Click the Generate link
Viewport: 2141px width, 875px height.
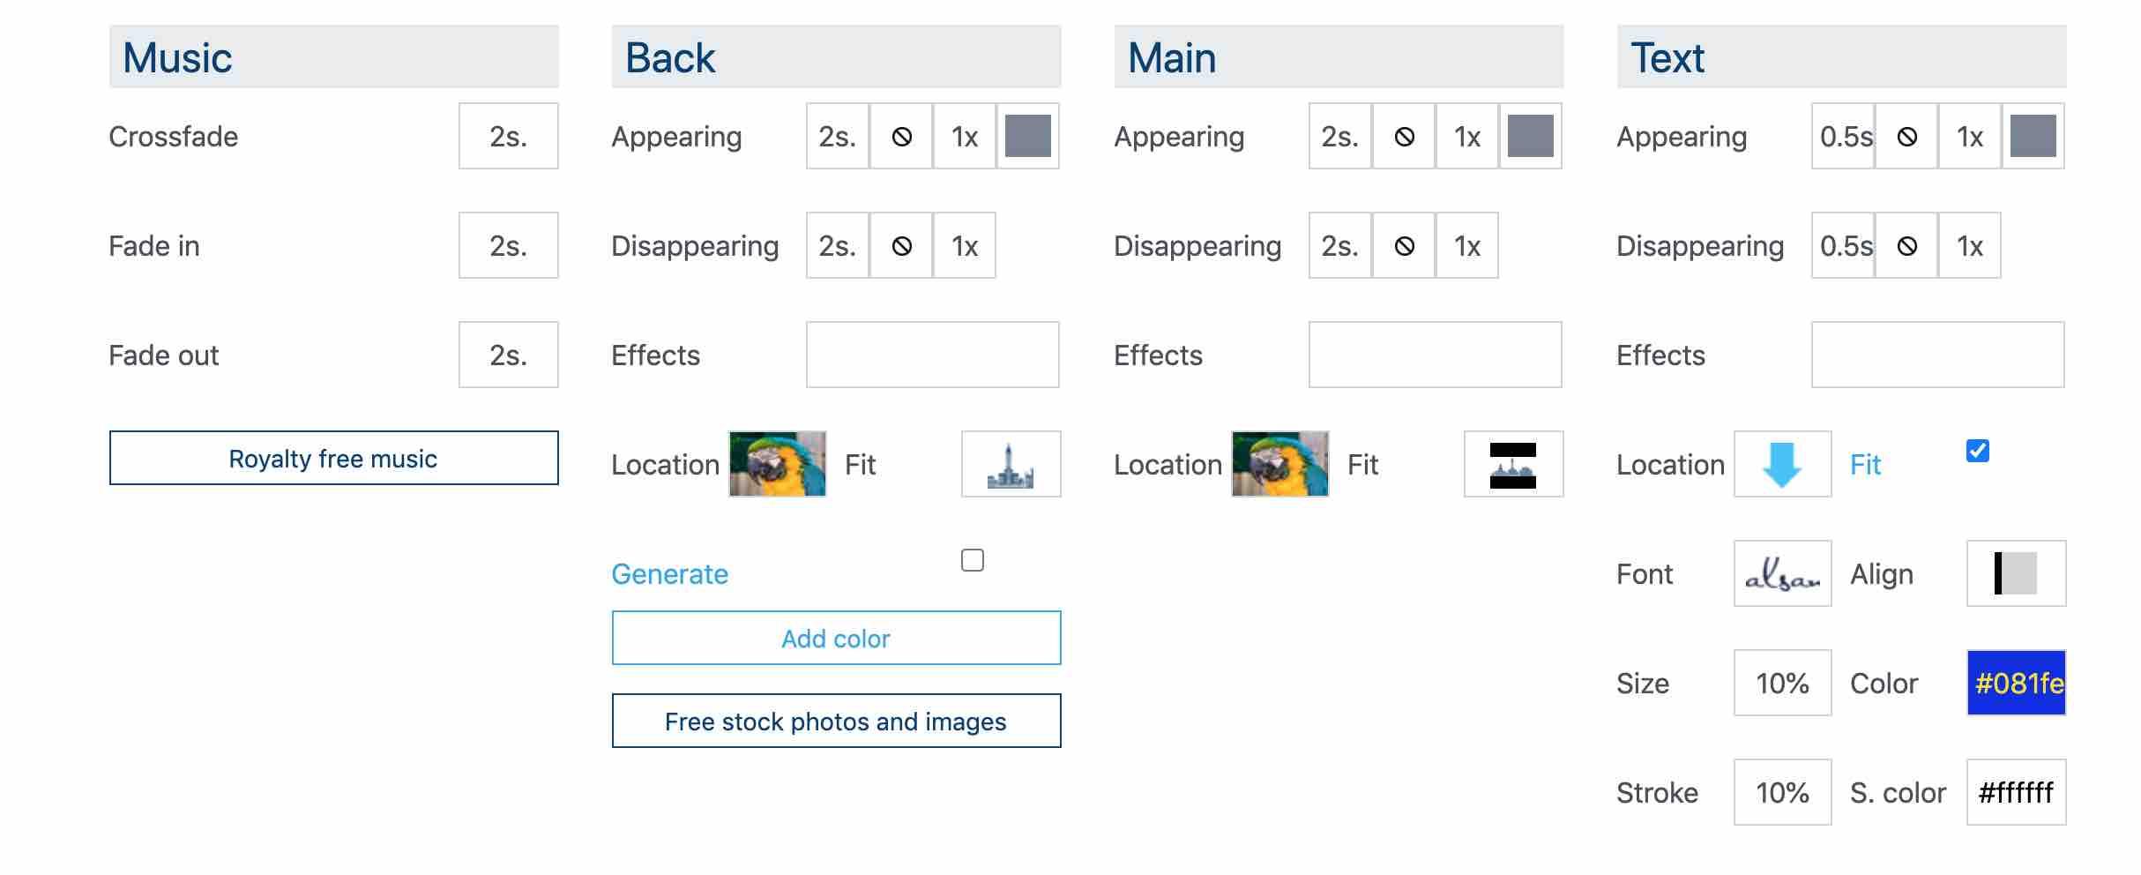pyautogui.click(x=670, y=574)
